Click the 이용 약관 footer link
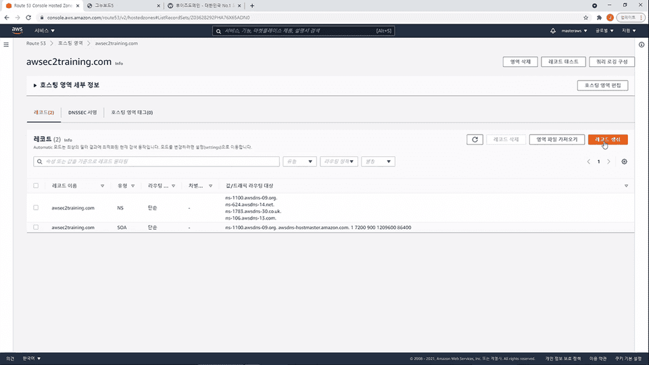The height and width of the screenshot is (365, 649). [598, 359]
